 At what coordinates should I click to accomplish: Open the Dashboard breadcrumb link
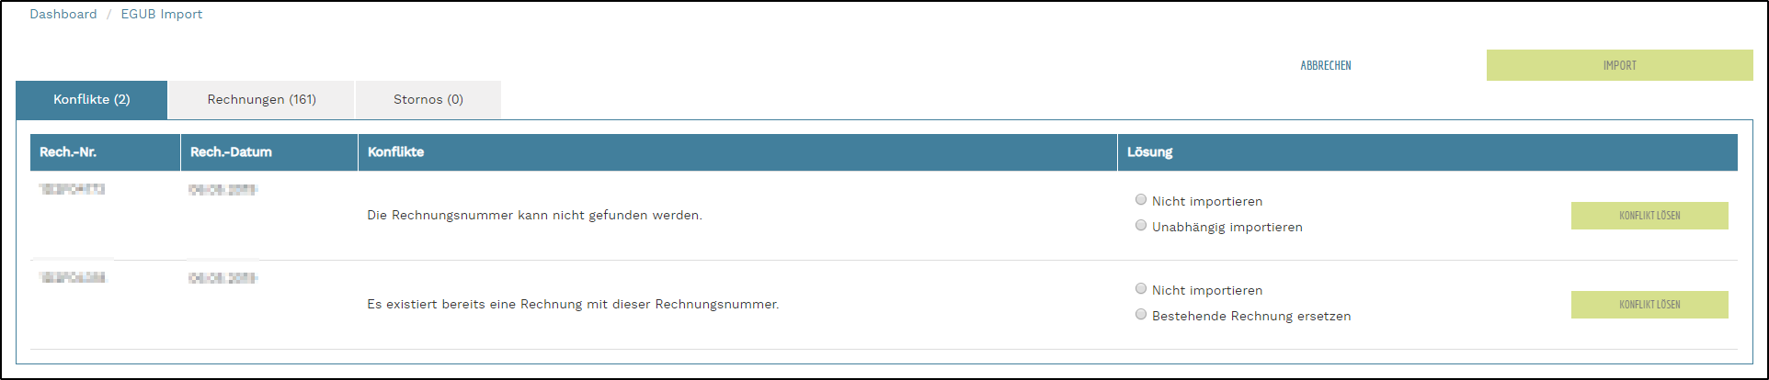pyautogui.click(x=63, y=15)
